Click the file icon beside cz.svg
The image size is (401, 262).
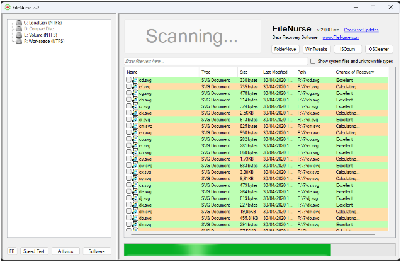[x=135, y=185]
